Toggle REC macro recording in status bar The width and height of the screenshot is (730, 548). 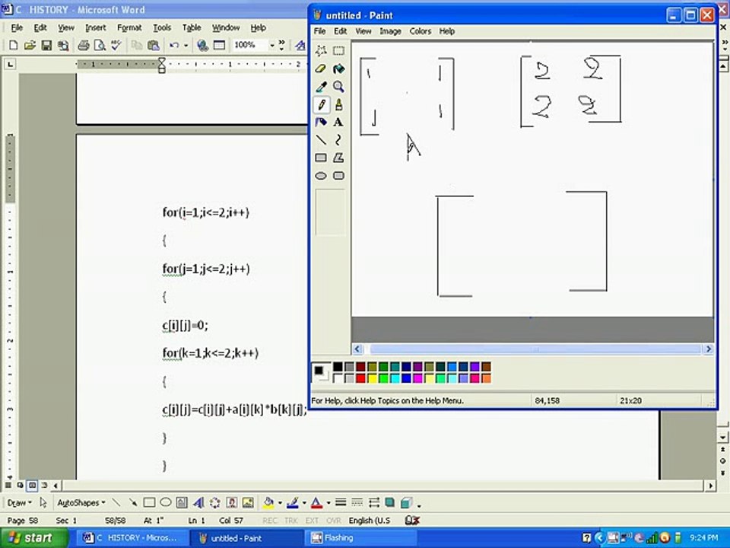269,521
